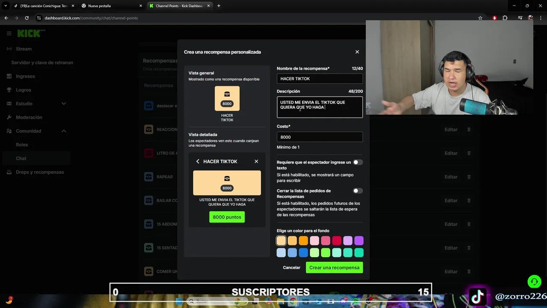Pick the red background color swatch
Viewport: 547px width, 308px height.
(x=337, y=241)
